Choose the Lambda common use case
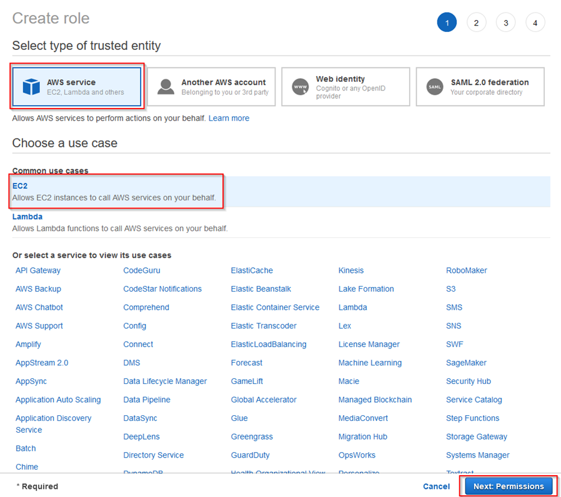 [281, 222]
